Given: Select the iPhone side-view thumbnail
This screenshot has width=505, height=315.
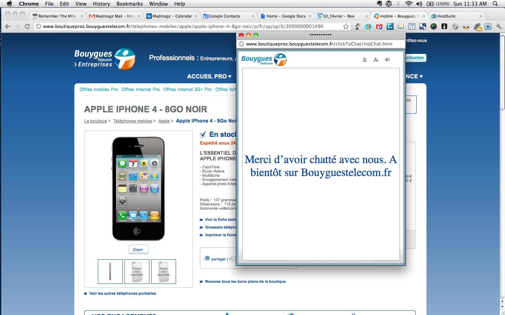Looking at the screenshot, I should [x=110, y=272].
